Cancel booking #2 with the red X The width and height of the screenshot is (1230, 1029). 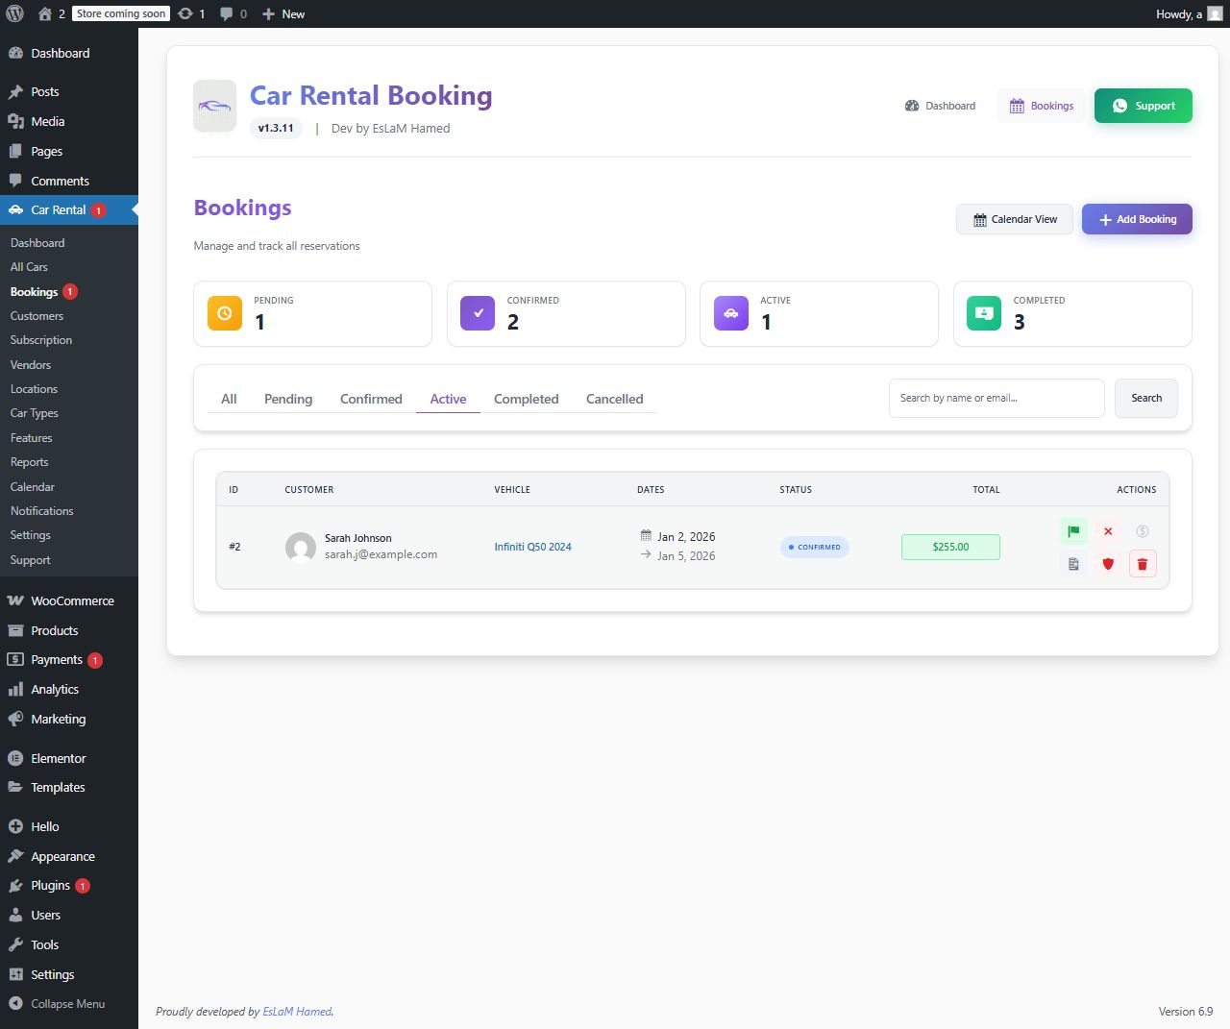(x=1108, y=531)
